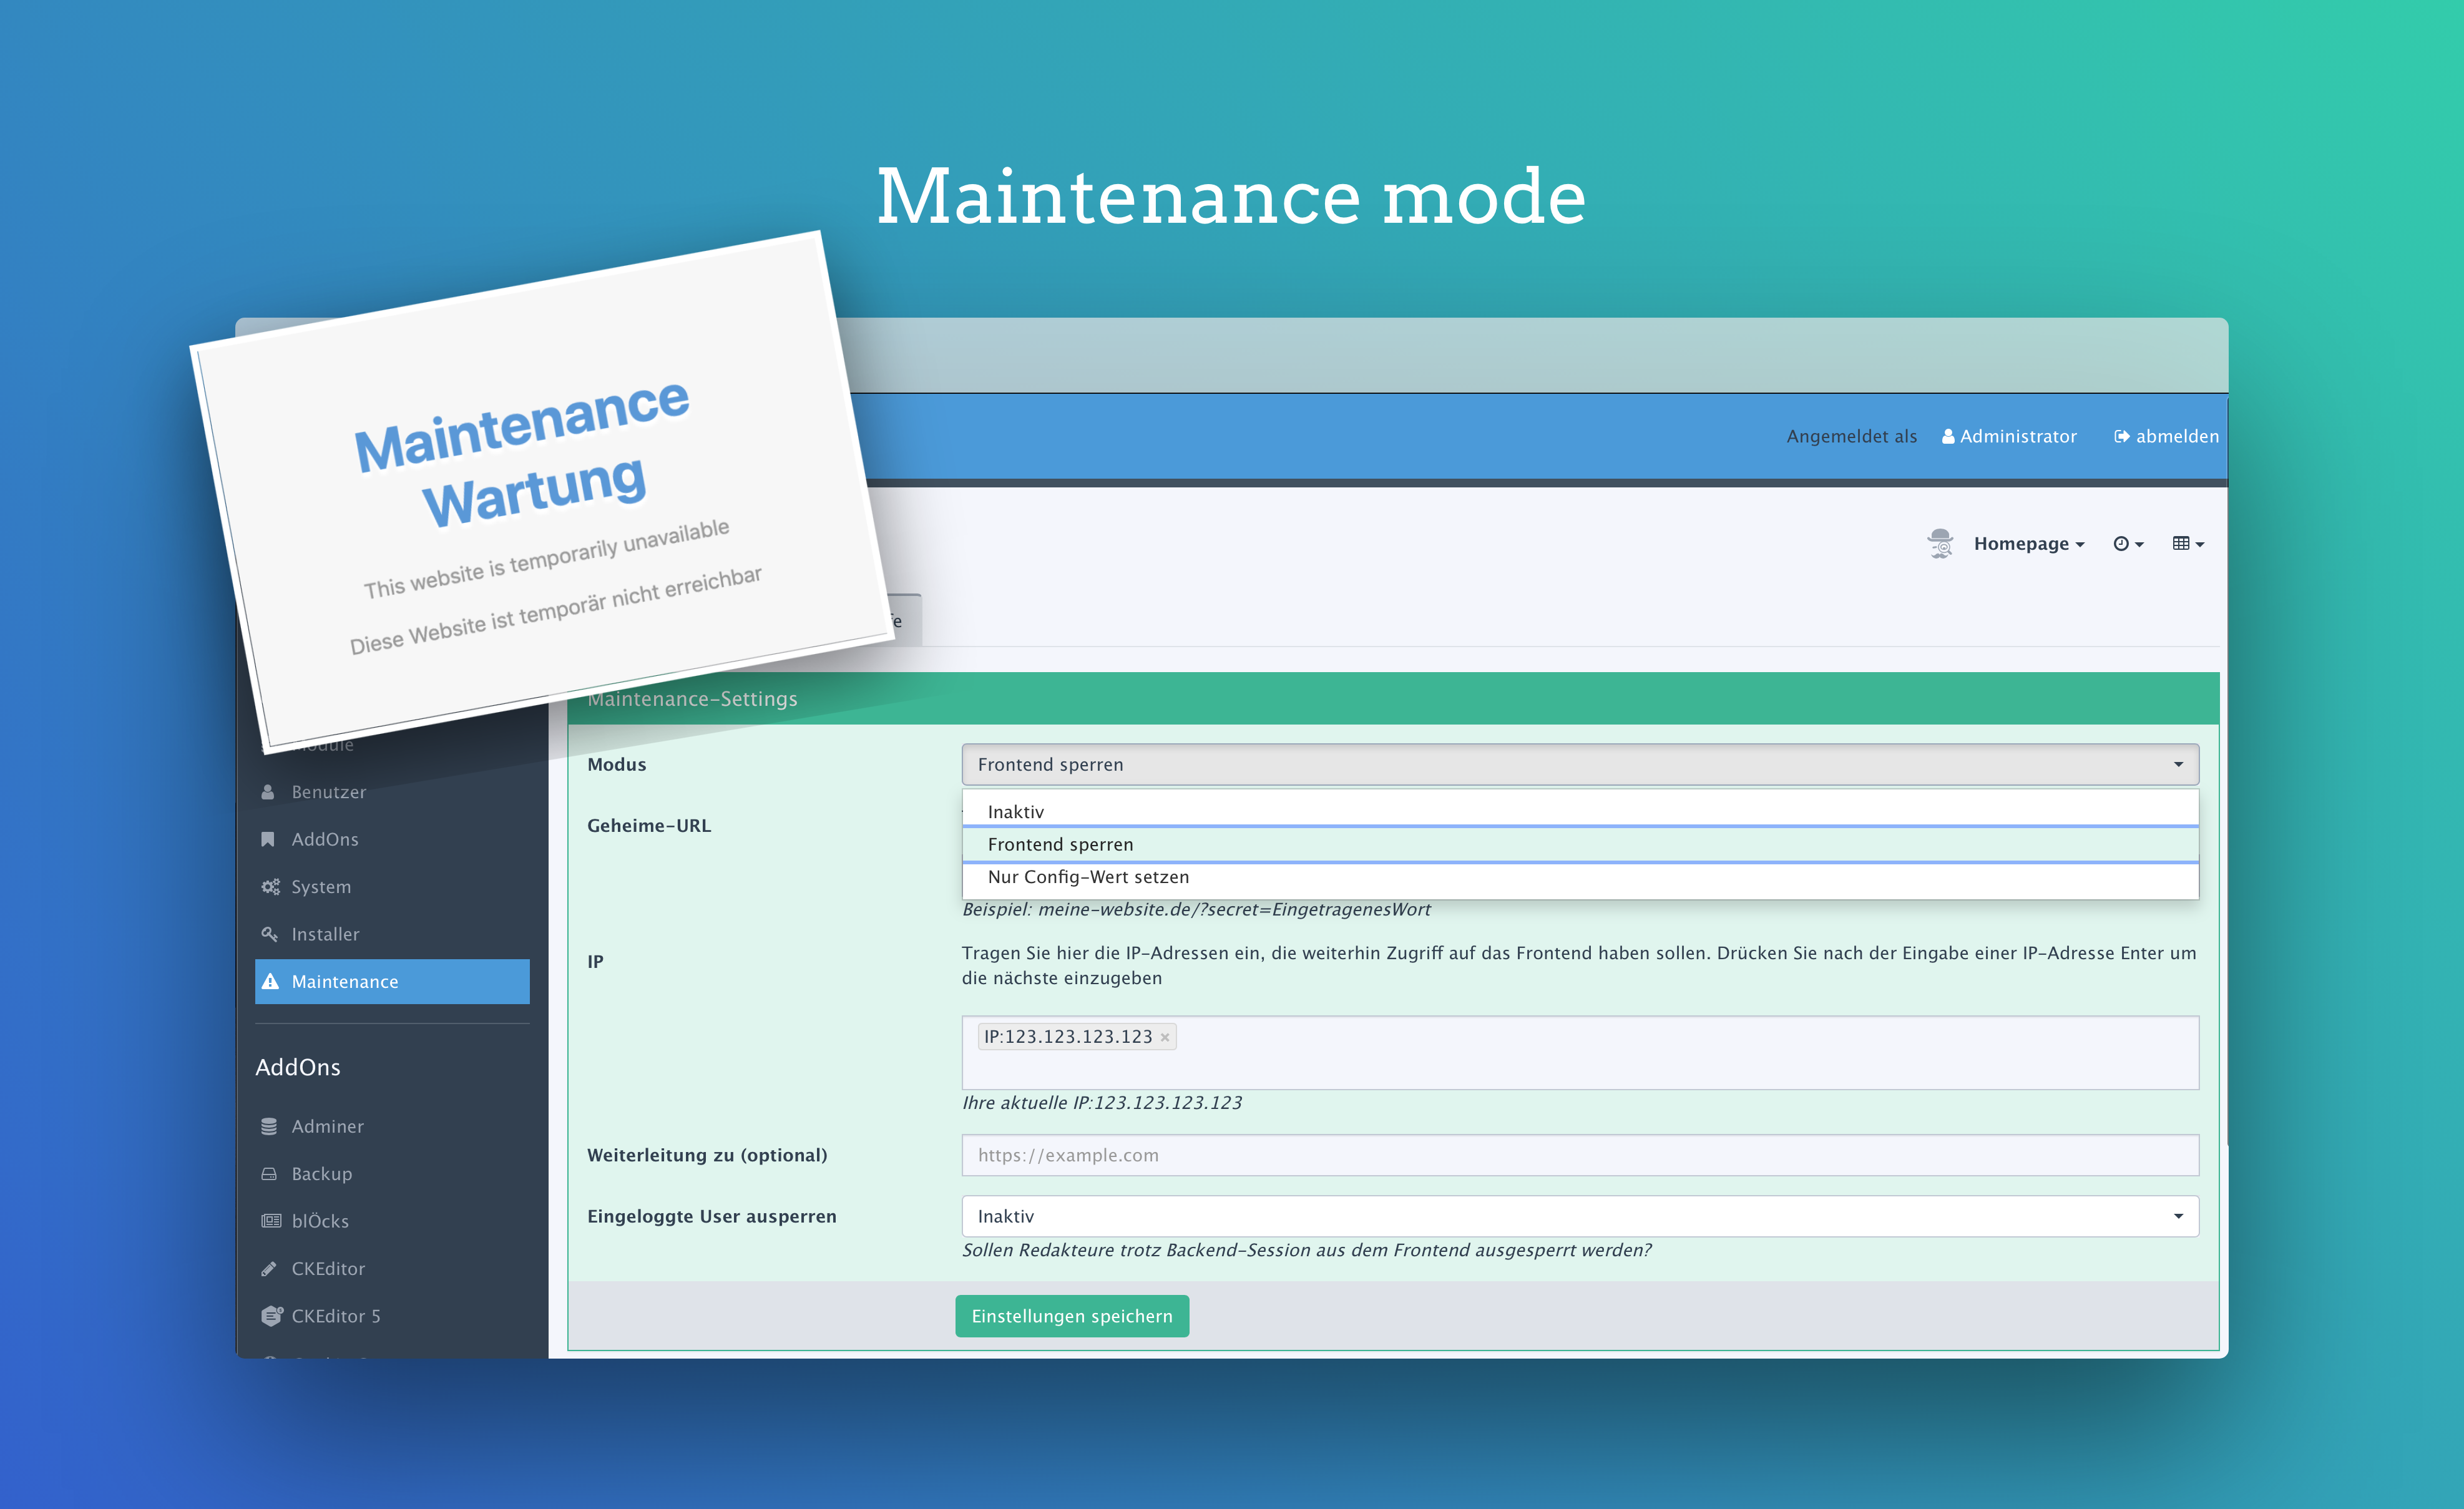The image size is (2464, 1509).
Task: Choose Nur Config-Wert setzen option
Action: [x=1088, y=877]
